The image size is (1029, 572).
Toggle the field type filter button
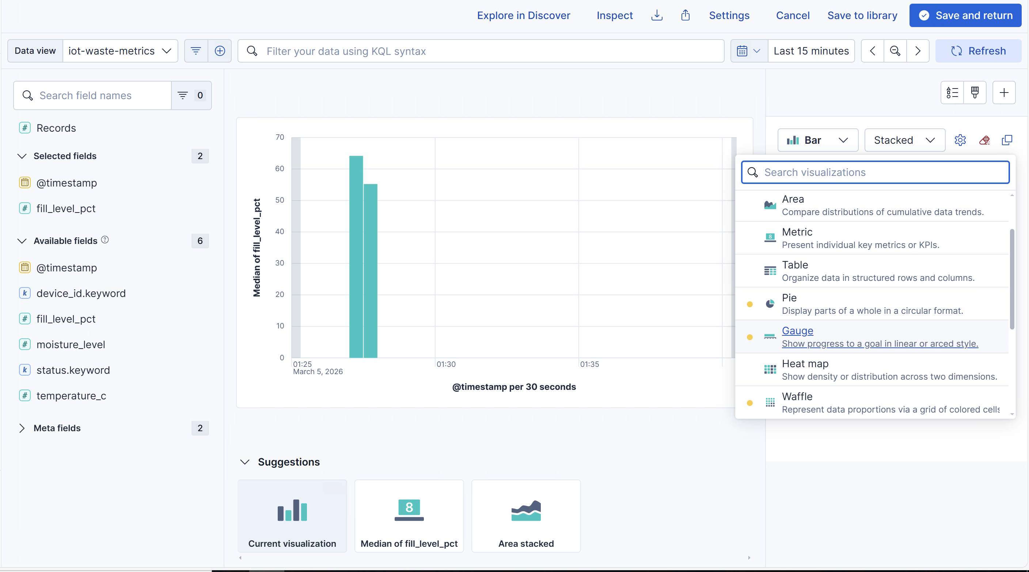coord(191,95)
